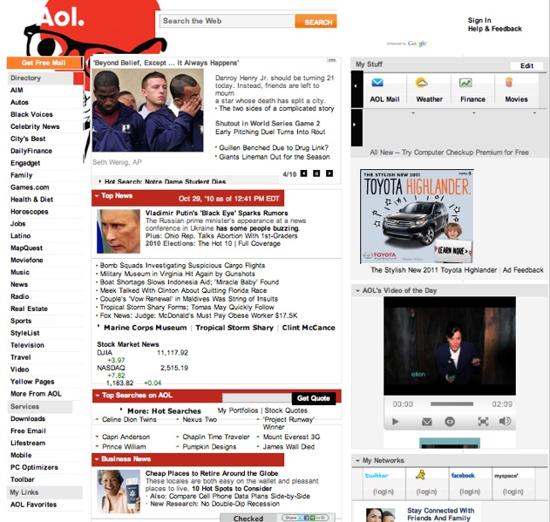Email the video using envelope icon
The image size is (550, 522).
coord(427,421)
